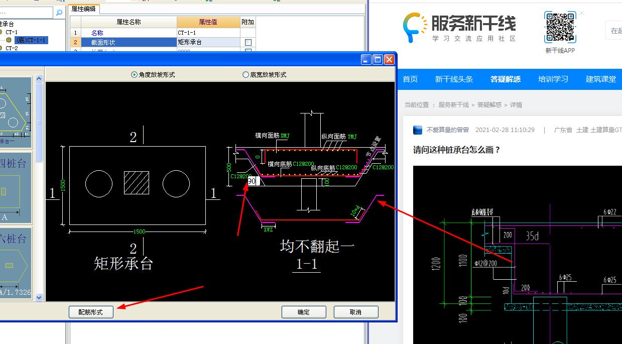
Task: Click the 属性值 column header
Action: pyautogui.click(x=208, y=22)
